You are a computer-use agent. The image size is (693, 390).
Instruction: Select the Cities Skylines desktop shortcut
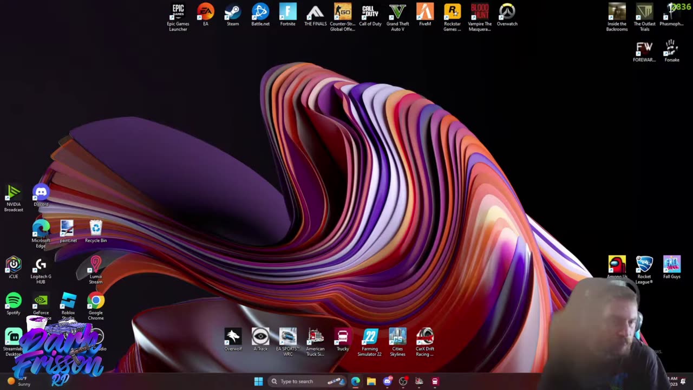[398, 342]
